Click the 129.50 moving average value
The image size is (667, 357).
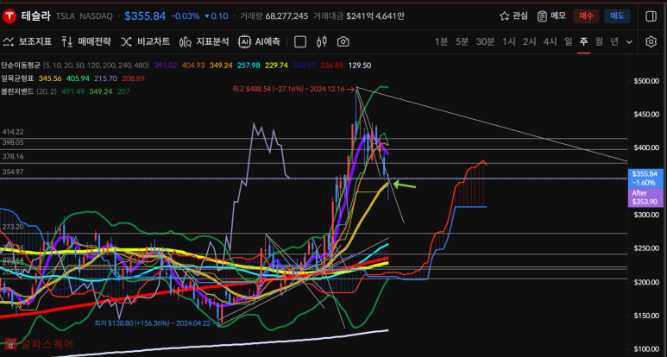360,66
